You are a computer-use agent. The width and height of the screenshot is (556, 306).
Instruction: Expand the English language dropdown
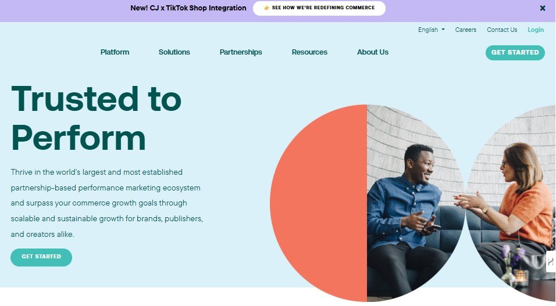tap(431, 30)
